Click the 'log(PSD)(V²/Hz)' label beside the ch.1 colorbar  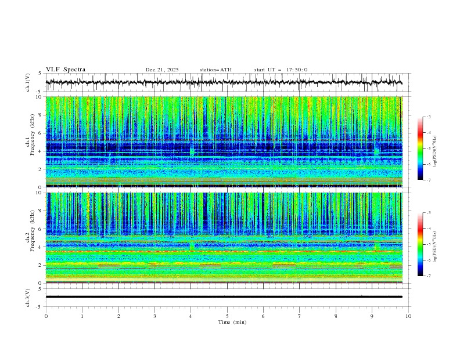click(434, 151)
